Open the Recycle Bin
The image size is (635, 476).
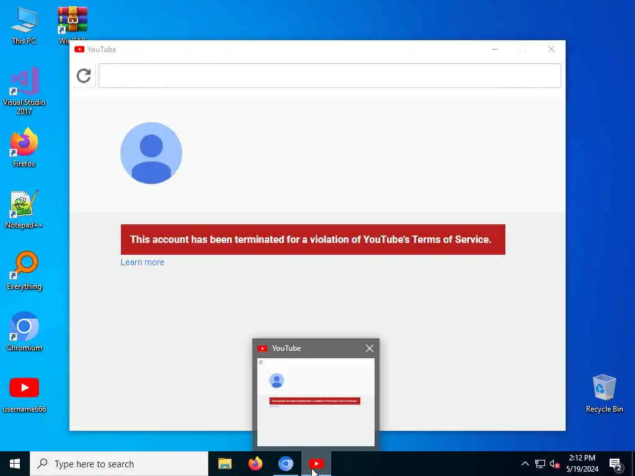[x=604, y=394]
